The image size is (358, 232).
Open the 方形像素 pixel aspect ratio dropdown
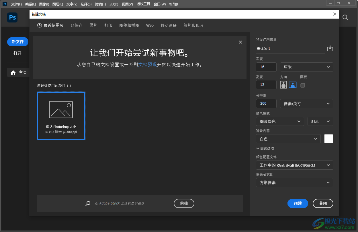coord(294,182)
